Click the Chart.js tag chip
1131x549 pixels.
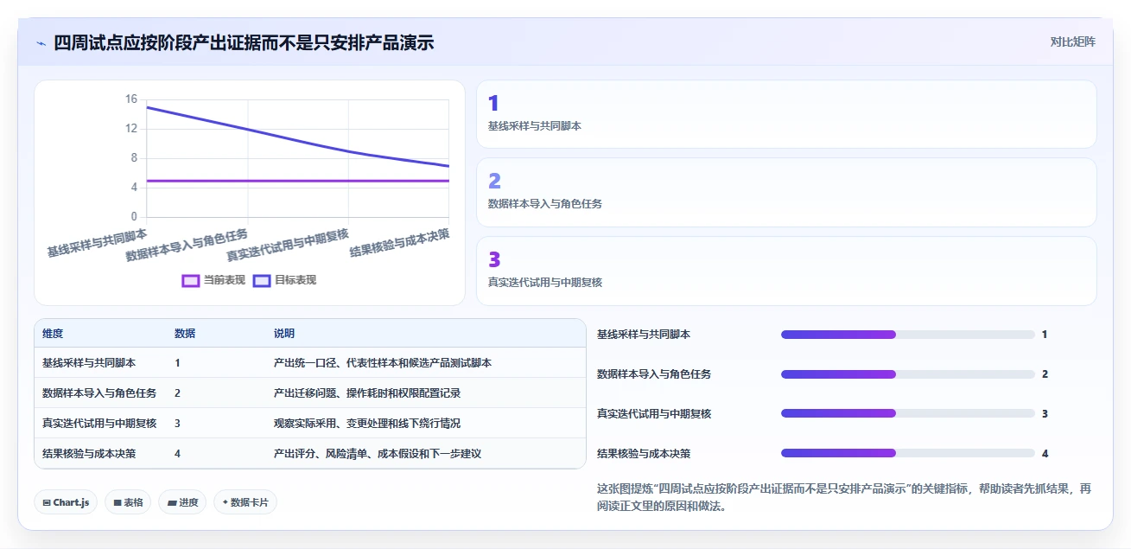[66, 502]
